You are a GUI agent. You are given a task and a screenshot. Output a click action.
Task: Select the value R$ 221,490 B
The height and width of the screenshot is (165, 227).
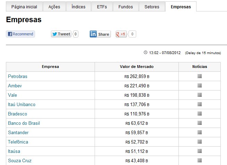tap(137, 86)
